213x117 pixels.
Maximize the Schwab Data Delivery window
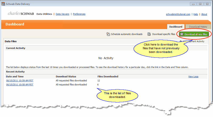[x=200, y=4]
